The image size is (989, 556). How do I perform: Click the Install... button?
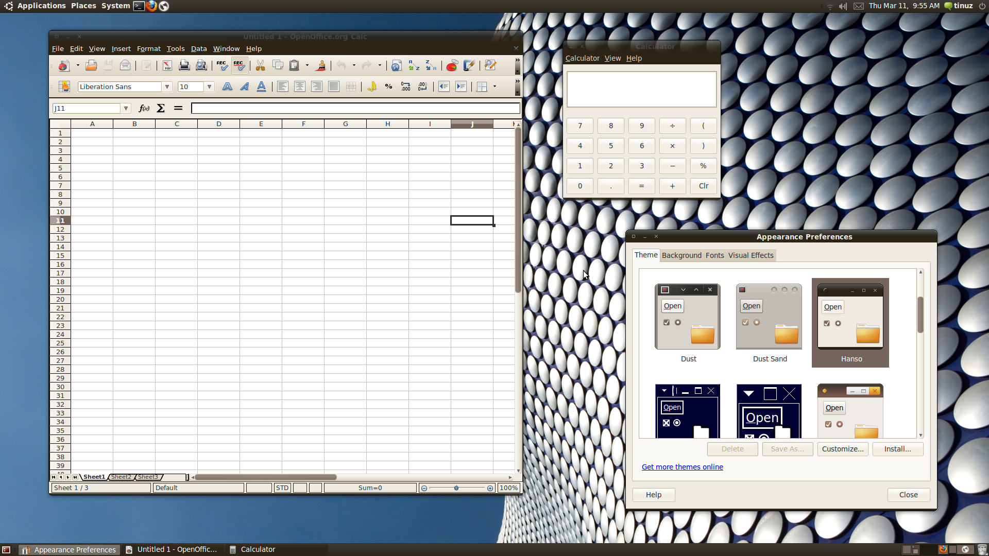897,449
